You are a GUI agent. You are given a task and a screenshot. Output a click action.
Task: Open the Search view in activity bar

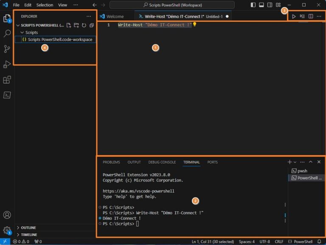coord(7,34)
